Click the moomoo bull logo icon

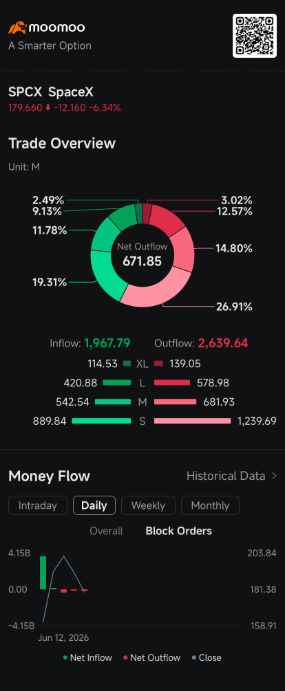17,28
